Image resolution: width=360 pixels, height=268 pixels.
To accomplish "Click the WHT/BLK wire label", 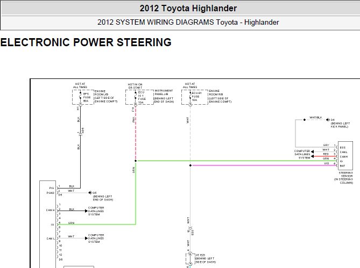I will [x=316, y=118].
